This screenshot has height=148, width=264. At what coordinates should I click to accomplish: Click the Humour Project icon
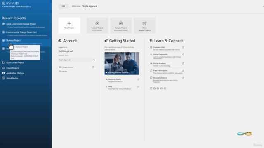[3, 40]
